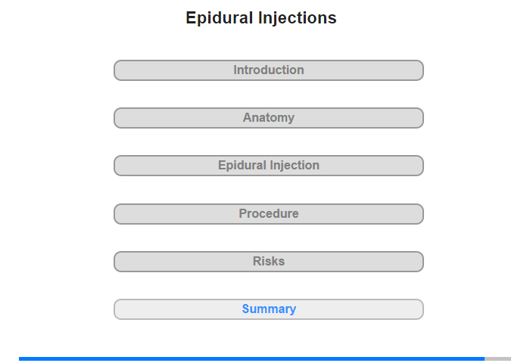530x363 pixels.
Task: Click the Risks label text
Action: [269, 262]
